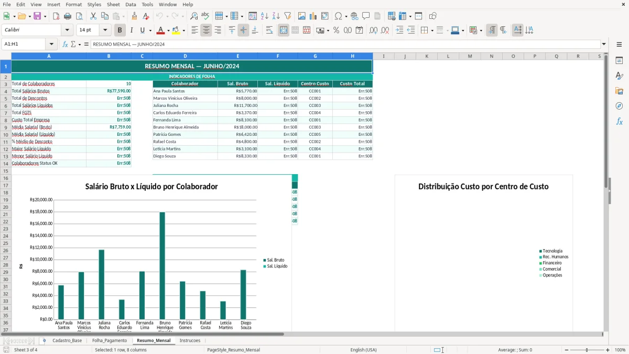Viewport: 629px width, 354px height.
Task: Open the Sheet menu
Action: pos(113,4)
